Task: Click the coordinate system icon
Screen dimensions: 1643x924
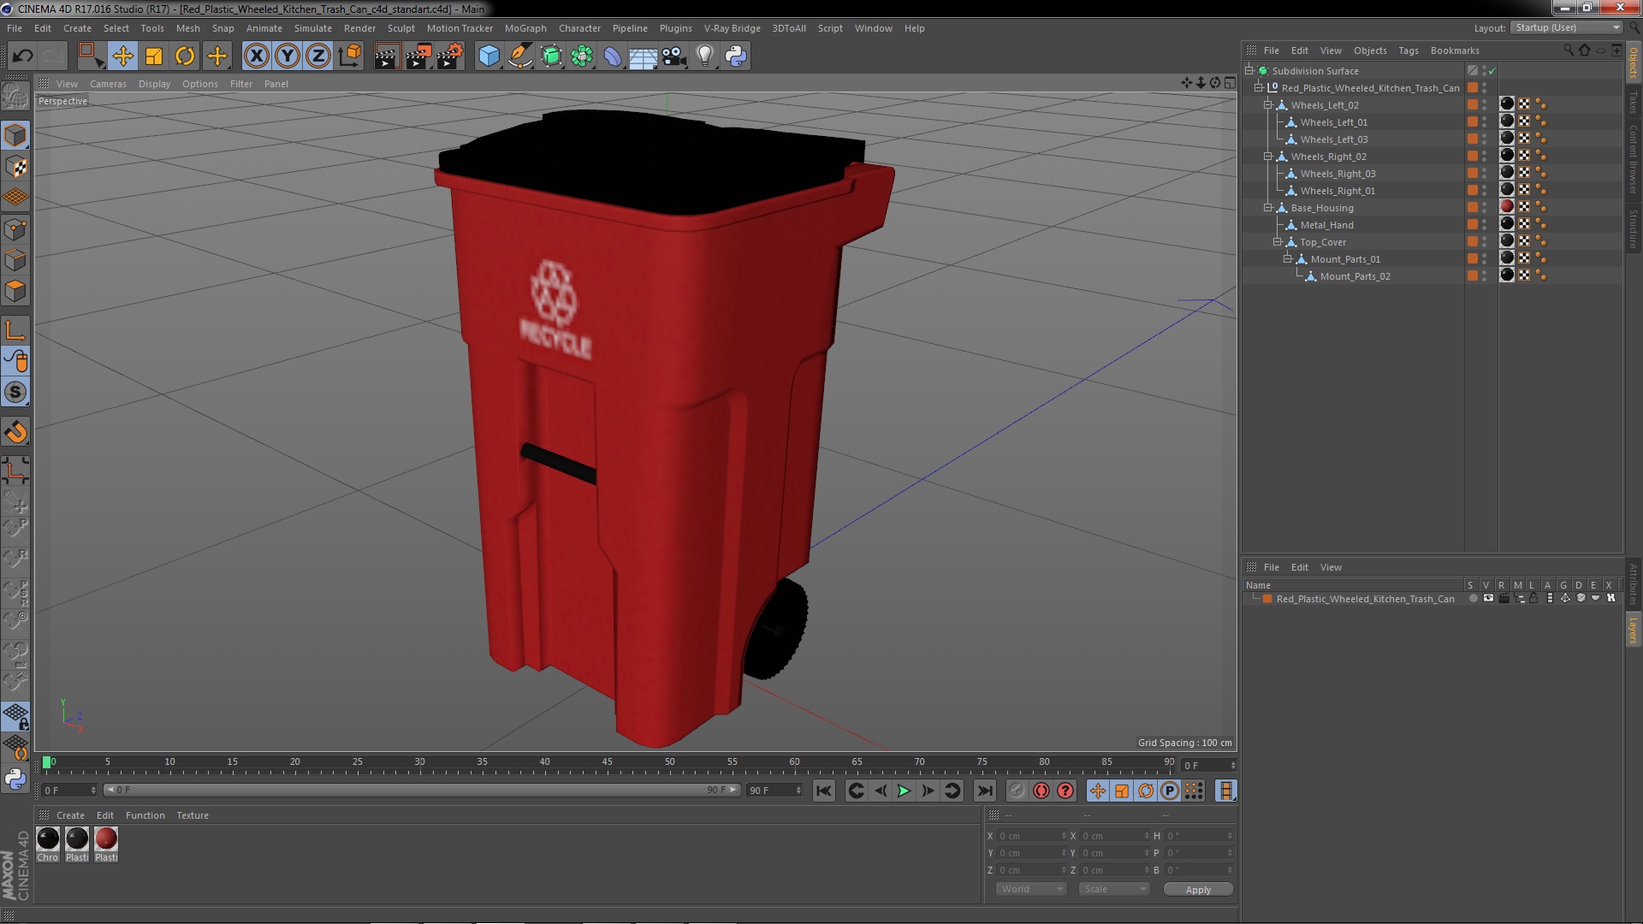Action: (x=350, y=56)
